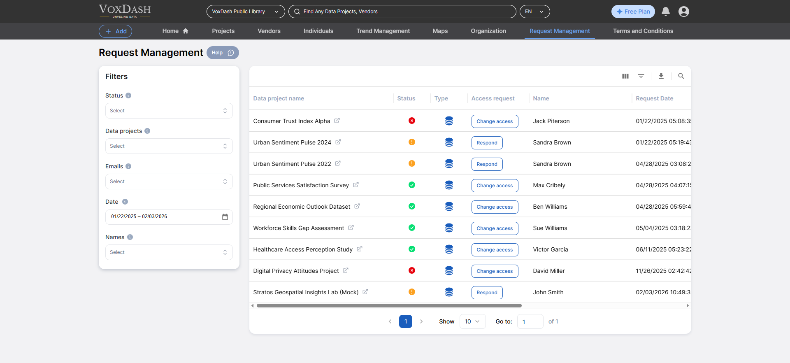
Task: Change access for Max Cribely
Action: click(495, 186)
